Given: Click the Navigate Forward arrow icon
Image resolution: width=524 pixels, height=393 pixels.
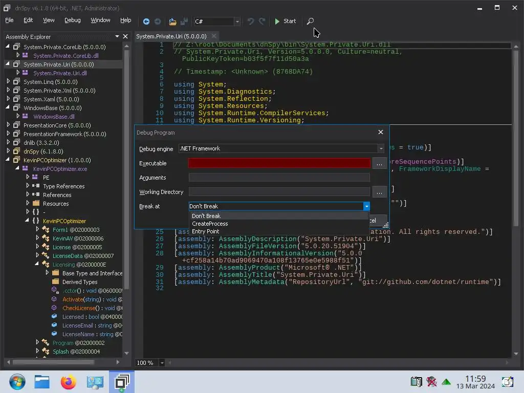Looking at the screenshot, I should point(158,21).
